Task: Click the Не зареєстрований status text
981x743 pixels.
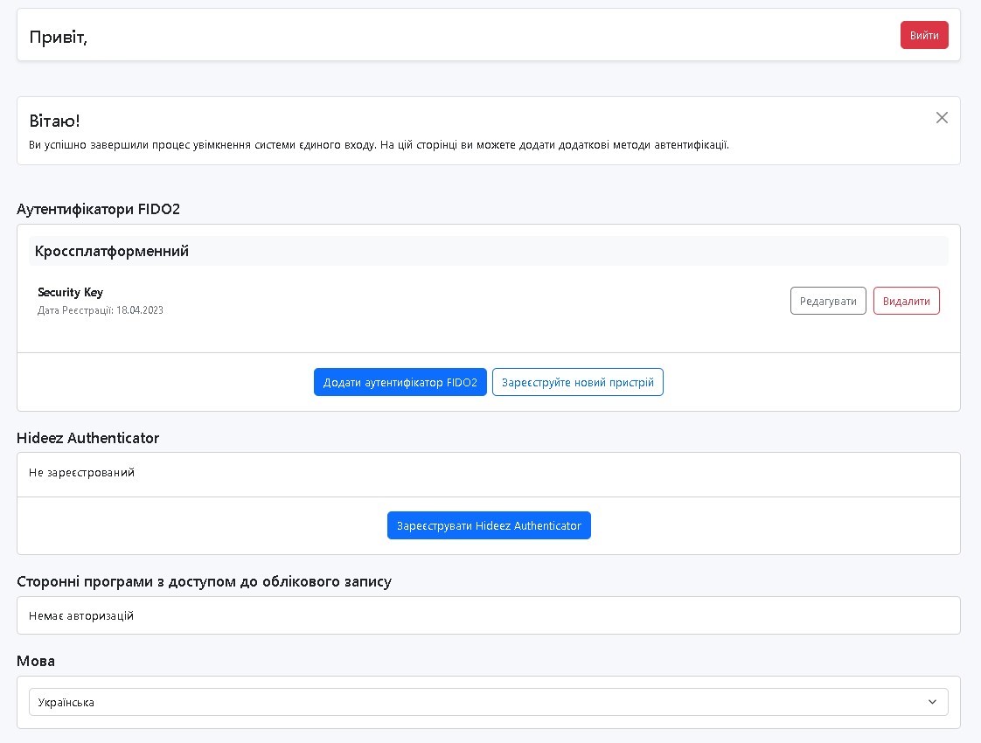Action: point(81,473)
